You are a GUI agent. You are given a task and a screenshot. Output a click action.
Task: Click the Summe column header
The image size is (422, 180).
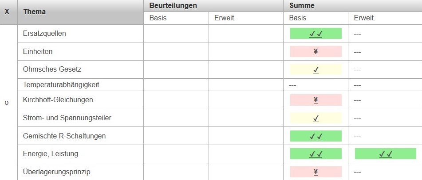tap(302, 6)
